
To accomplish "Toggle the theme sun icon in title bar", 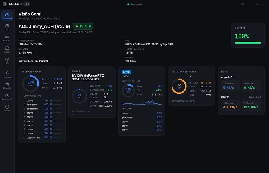I will (242, 4).
